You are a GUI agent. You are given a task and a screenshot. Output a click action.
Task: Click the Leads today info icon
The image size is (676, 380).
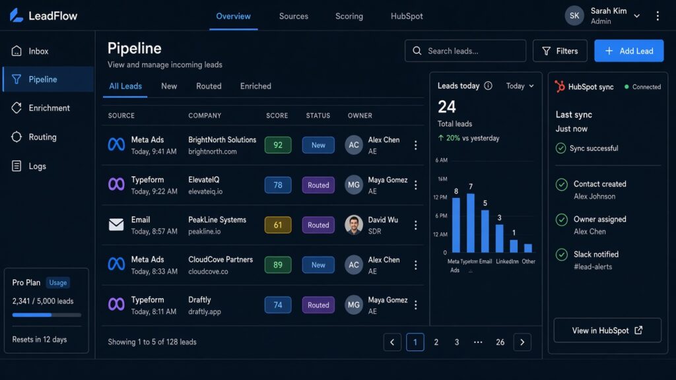click(x=488, y=86)
